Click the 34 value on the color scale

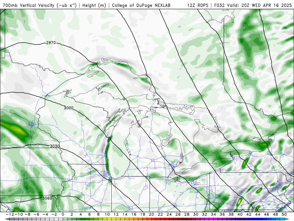pos(214,214)
